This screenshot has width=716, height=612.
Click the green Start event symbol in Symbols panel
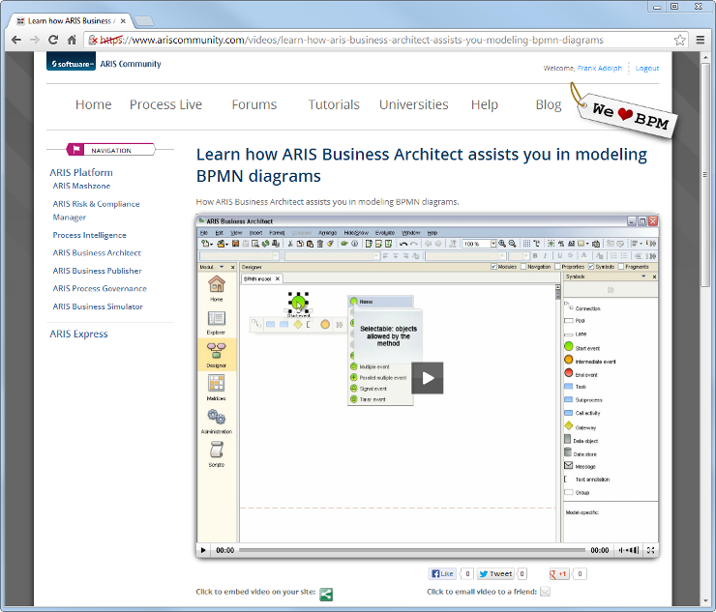[x=569, y=347]
